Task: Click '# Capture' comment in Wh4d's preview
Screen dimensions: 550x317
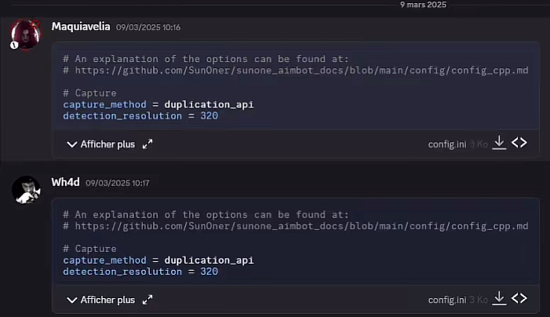Action: point(89,249)
